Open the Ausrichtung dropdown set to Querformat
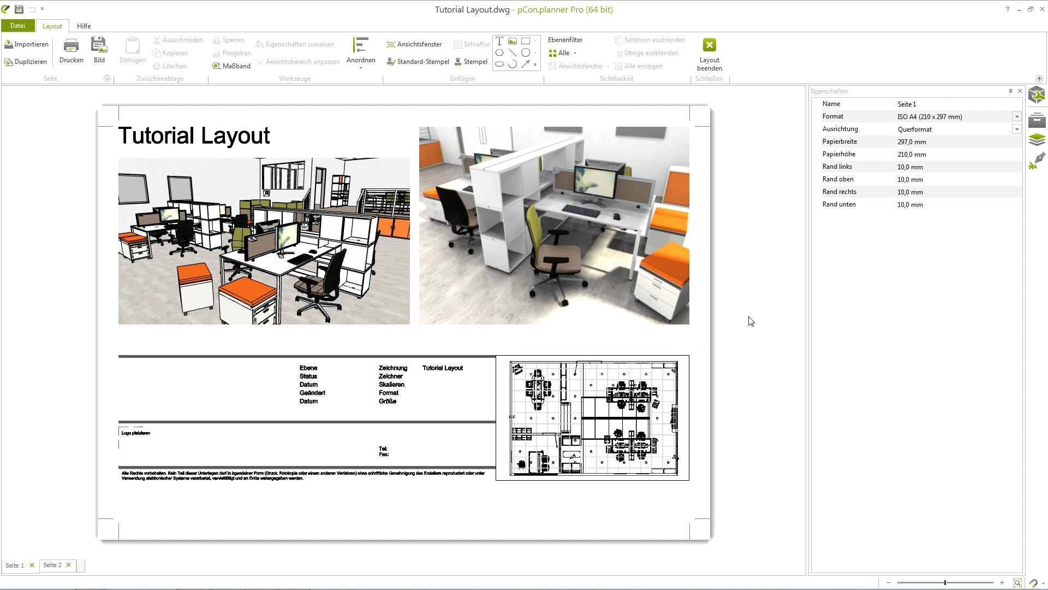 [x=1017, y=129]
